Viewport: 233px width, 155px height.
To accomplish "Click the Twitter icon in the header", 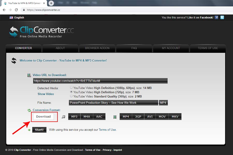I will [222, 17].
